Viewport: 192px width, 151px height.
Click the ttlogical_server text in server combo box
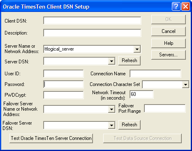(x=59, y=49)
